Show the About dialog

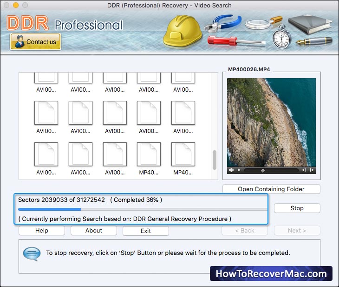(x=94, y=230)
